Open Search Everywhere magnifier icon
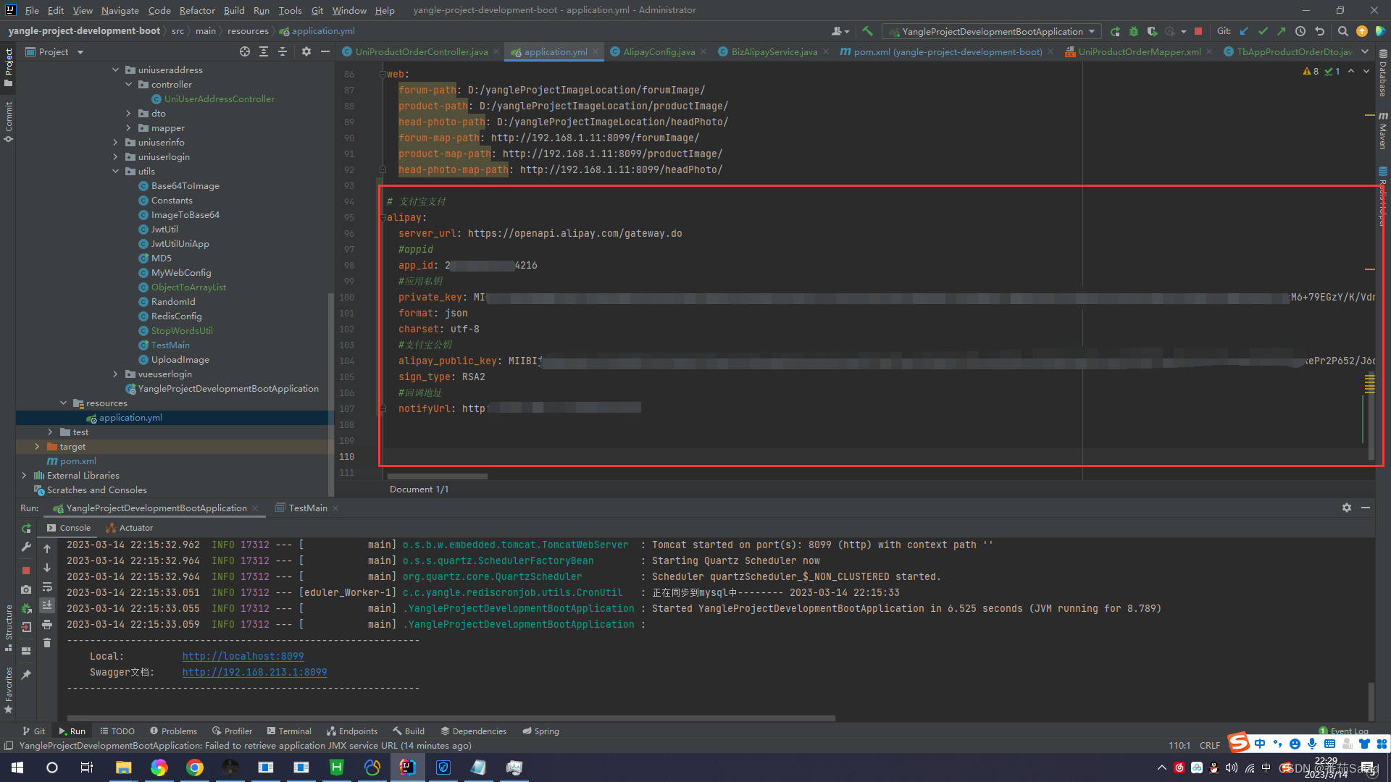The height and width of the screenshot is (782, 1391). [x=1342, y=31]
